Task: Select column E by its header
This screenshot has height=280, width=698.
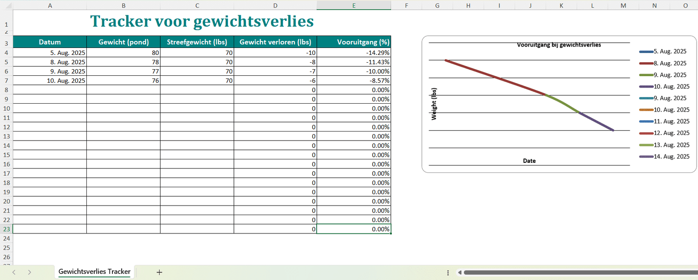Action: point(353,5)
